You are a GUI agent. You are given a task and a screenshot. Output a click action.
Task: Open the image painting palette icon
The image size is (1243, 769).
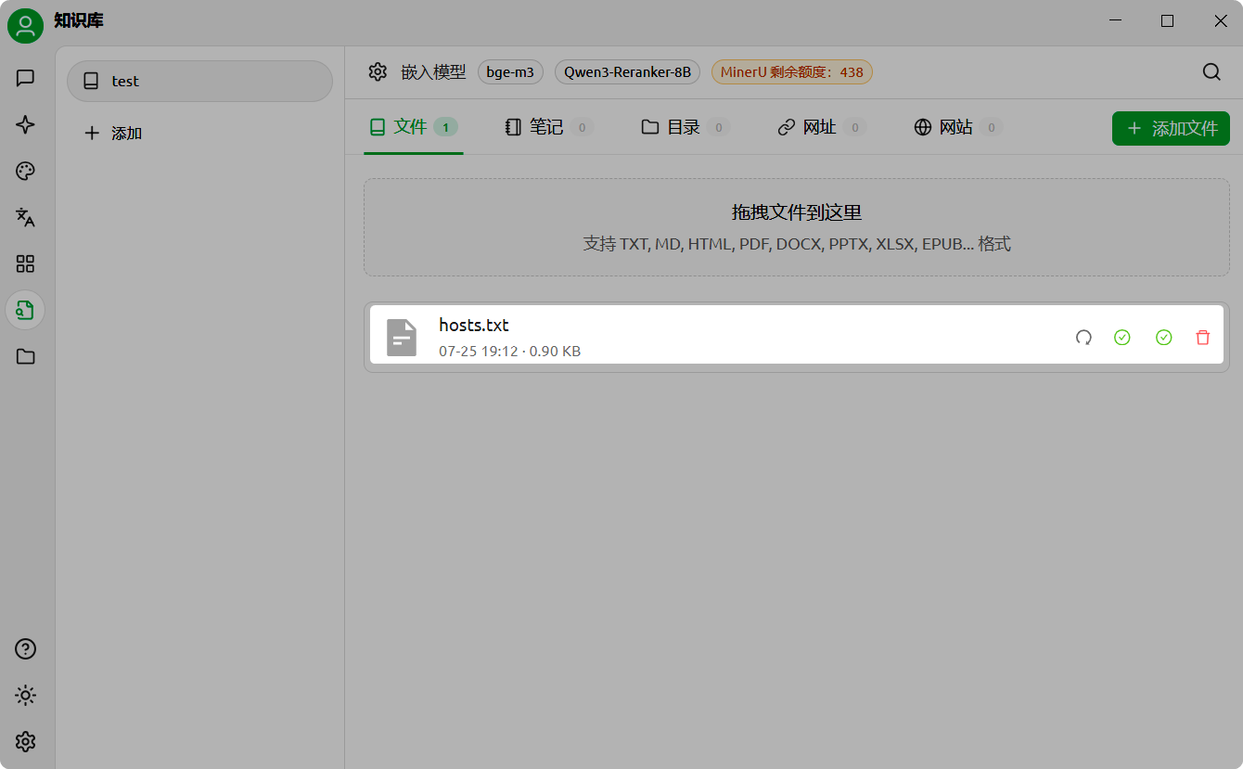coord(25,171)
